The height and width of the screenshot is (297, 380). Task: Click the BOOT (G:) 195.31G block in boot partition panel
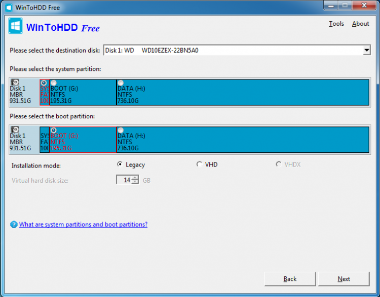(x=83, y=140)
